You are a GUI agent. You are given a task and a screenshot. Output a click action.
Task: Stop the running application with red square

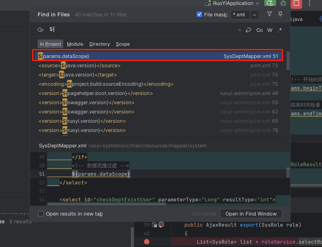(x=296, y=3)
